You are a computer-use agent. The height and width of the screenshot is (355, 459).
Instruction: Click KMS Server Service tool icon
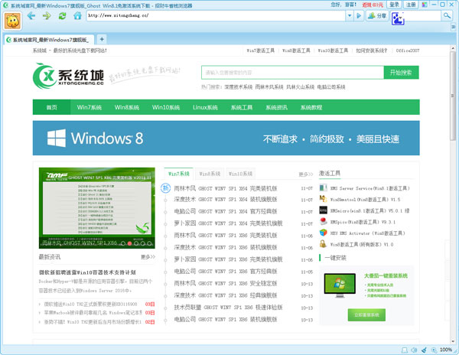[x=323, y=188]
